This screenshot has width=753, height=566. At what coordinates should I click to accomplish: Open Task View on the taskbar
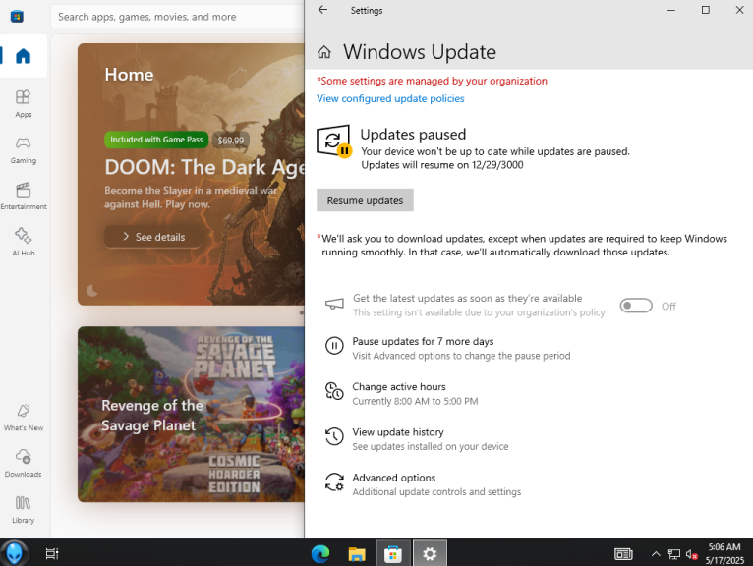coord(52,553)
